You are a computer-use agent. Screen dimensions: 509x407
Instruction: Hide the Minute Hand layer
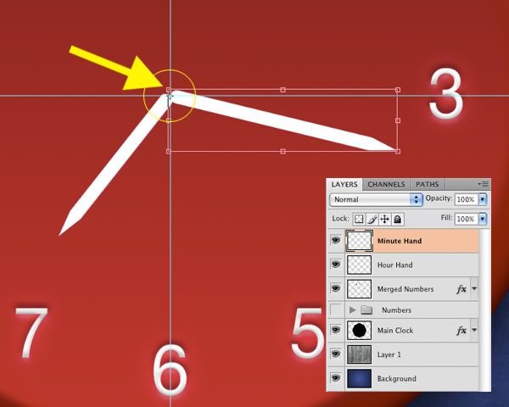[336, 242]
